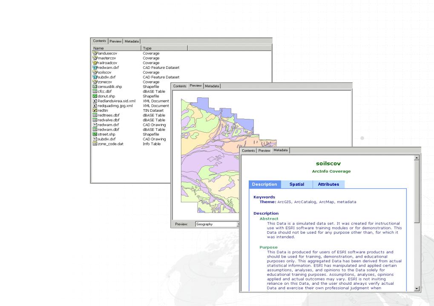Click the Abstract heading in metadata
The width and height of the screenshot is (434, 306).
tap(269, 218)
